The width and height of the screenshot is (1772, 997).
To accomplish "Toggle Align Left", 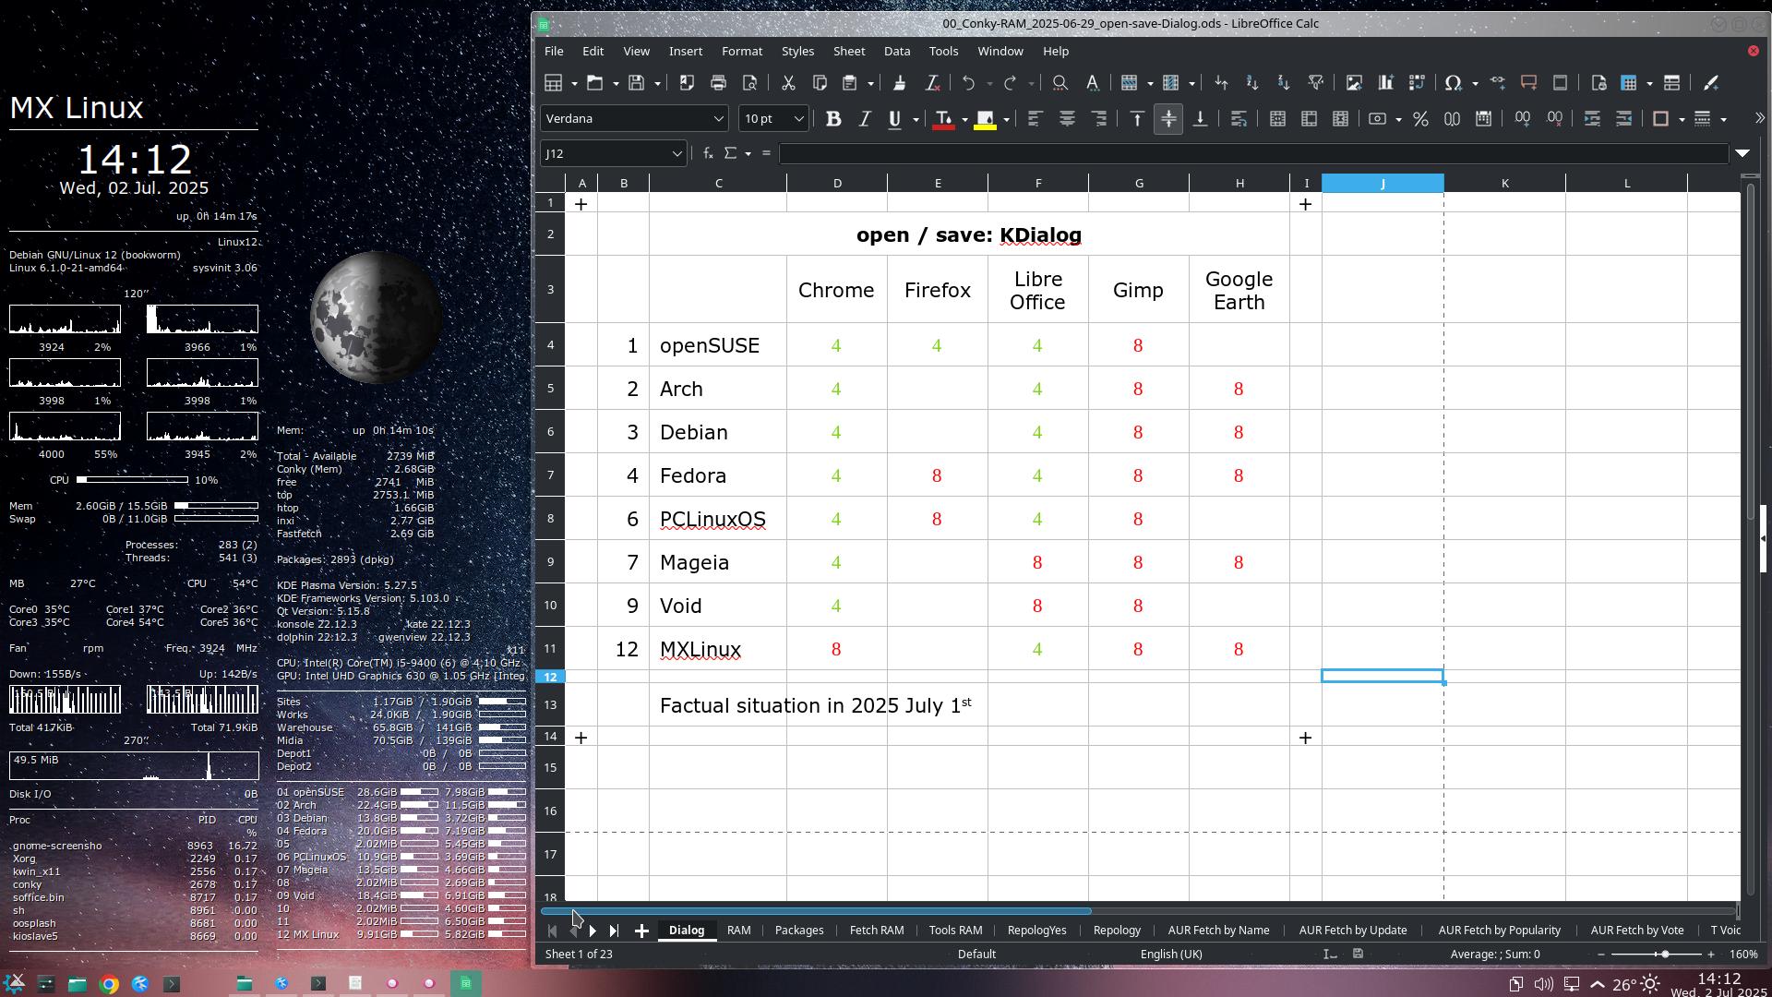I will pyautogui.click(x=1036, y=119).
